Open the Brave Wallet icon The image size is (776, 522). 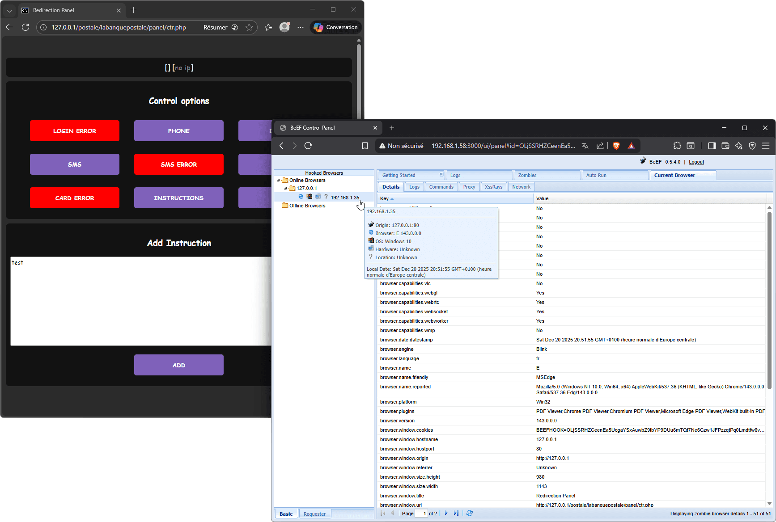[725, 146]
